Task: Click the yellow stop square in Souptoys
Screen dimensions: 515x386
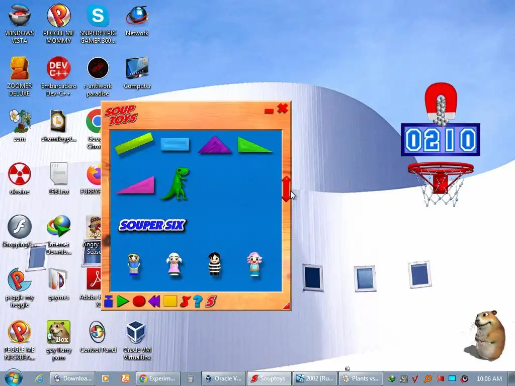Action: [x=170, y=302]
